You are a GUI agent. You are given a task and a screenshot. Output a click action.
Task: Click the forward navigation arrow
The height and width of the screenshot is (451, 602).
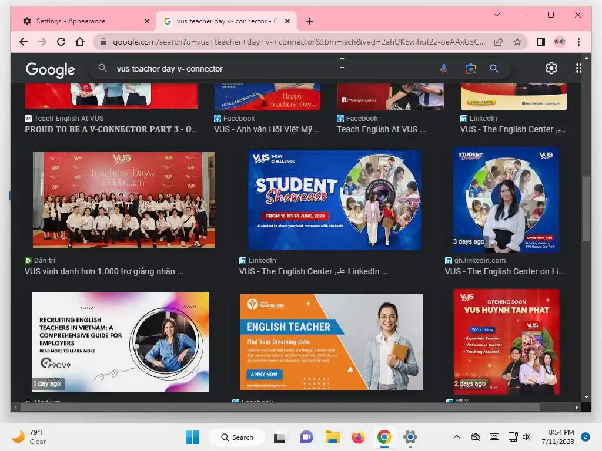[42, 42]
